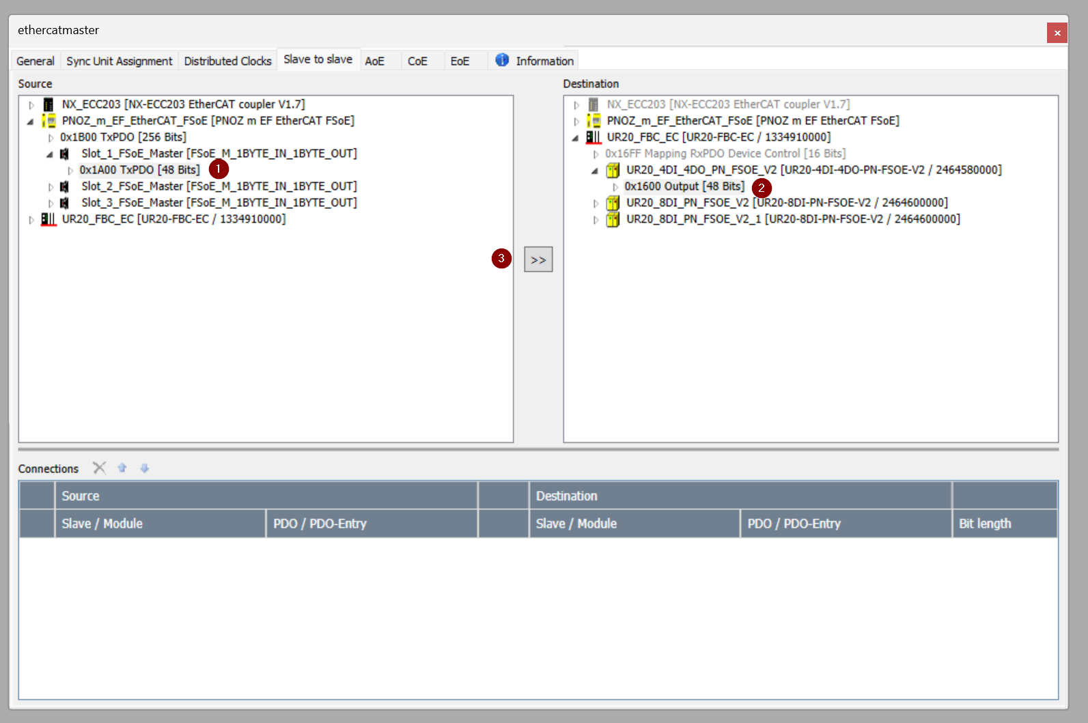Open the Distributed Clocks tab
1088x723 pixels.
pos(227,61)
